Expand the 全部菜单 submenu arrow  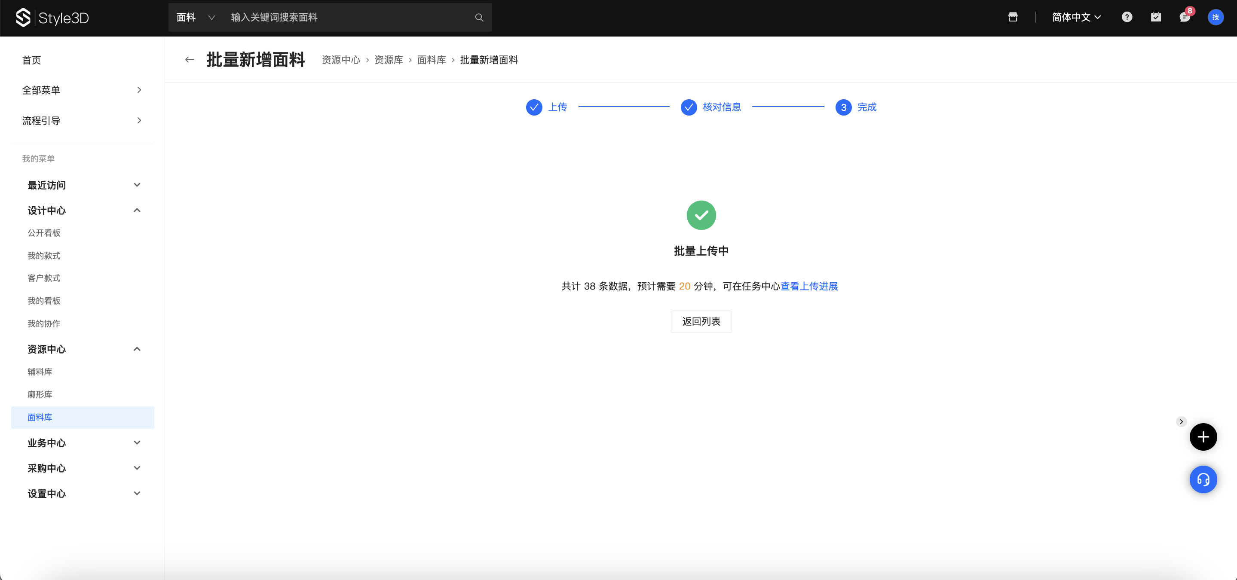[x=139, y=90]
